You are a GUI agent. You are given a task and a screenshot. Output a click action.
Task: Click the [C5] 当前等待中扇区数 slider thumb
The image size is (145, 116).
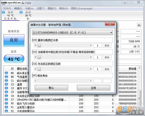point(39,57)
